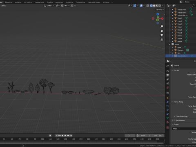Click the Tree-3 mesh data icon
Screen dimensions: 196x147
tap(187, 24)
